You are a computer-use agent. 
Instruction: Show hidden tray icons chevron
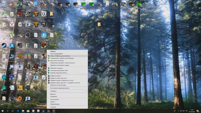[x=178, y=111]
